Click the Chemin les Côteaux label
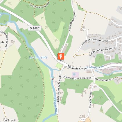Image resolution: width=122 pixels, height=122 pixels. 40,5
